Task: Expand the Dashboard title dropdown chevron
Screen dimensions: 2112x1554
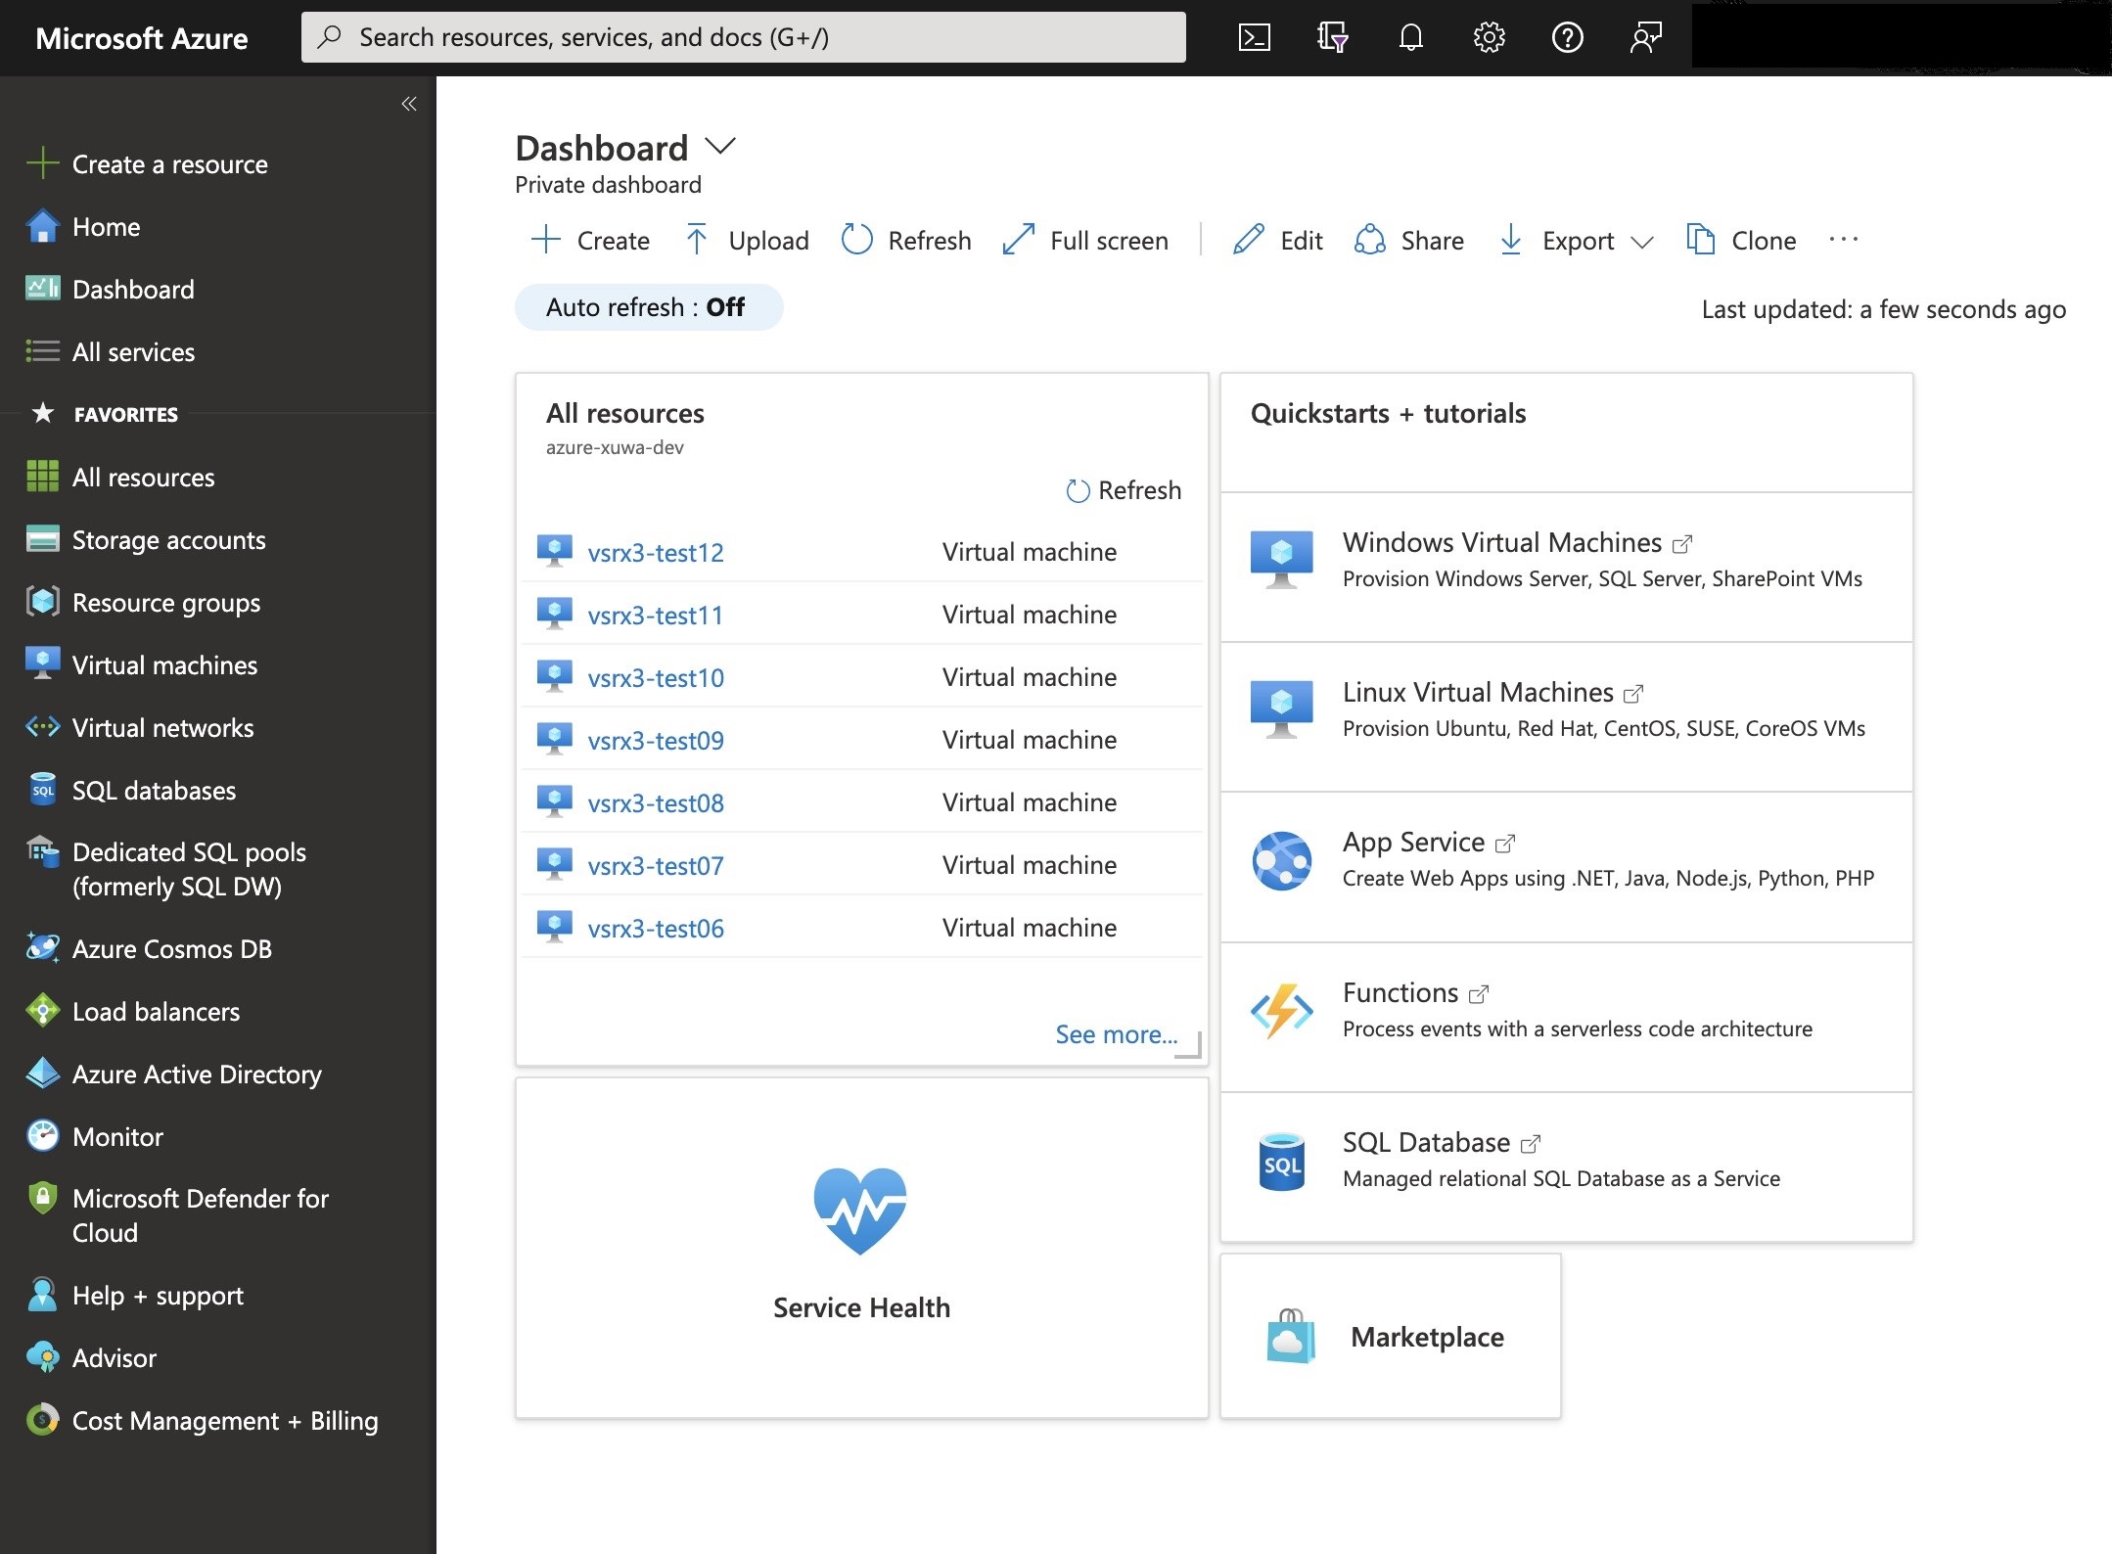Action: [720, 147]
